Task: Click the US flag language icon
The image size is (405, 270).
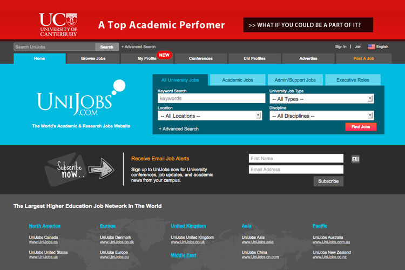Action: (x=372, y=47)
